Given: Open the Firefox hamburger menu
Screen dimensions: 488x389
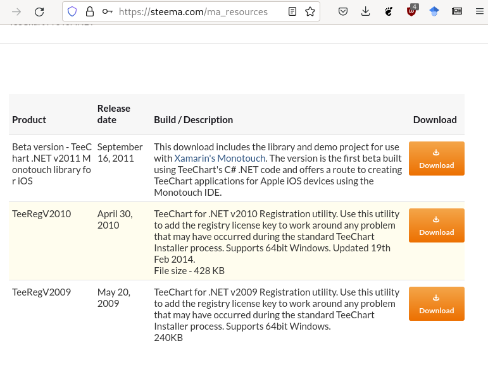Looking at the screenshot, I should (480, 12).
